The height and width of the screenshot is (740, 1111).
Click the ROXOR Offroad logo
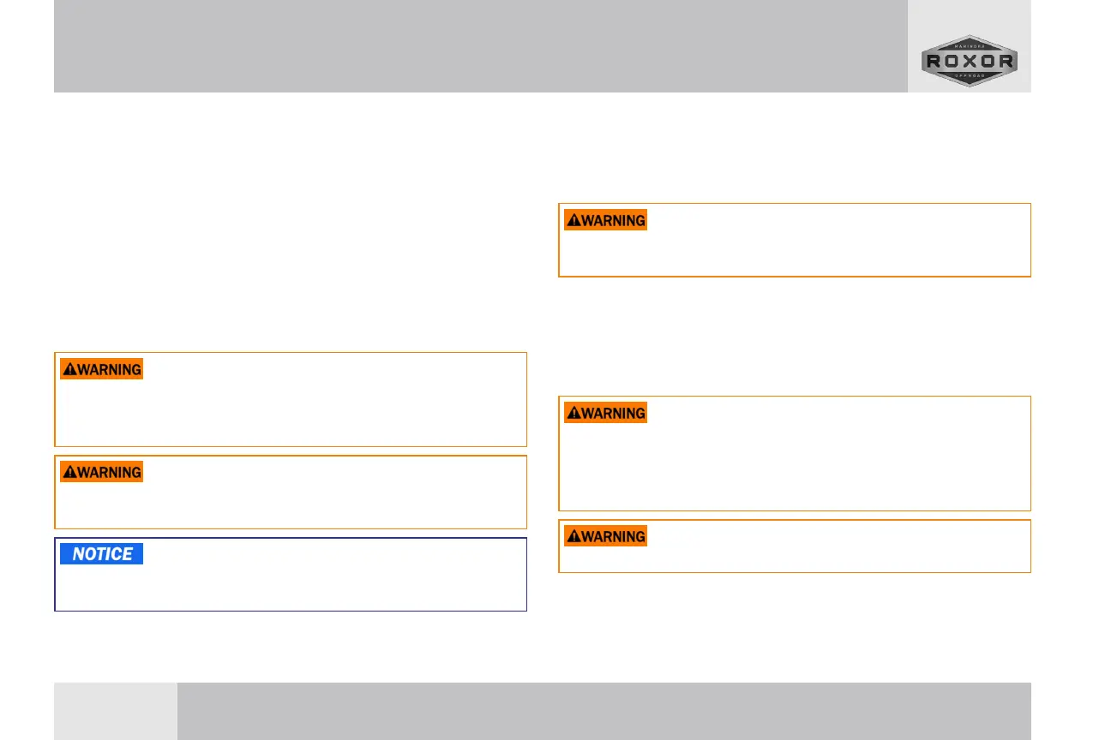(970, 61)
